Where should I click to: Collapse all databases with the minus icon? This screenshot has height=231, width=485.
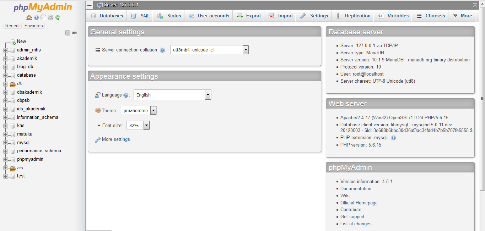tap(68, 33)
